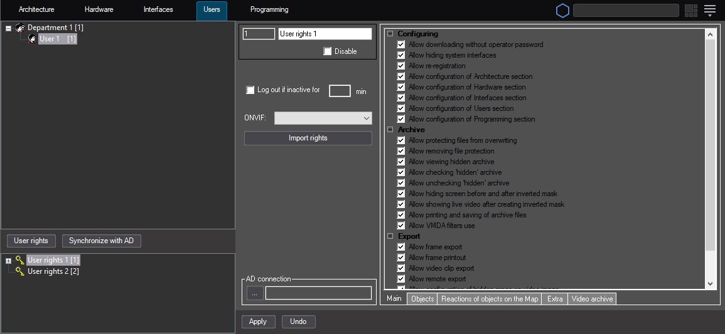The image size is (725, 334).
Task: Open the ONVIF dropdown
Action: pos(323,118)
